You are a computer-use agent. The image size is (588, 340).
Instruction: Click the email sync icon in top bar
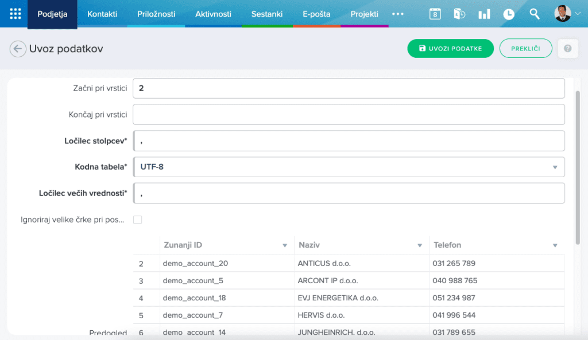click(459, 14)
